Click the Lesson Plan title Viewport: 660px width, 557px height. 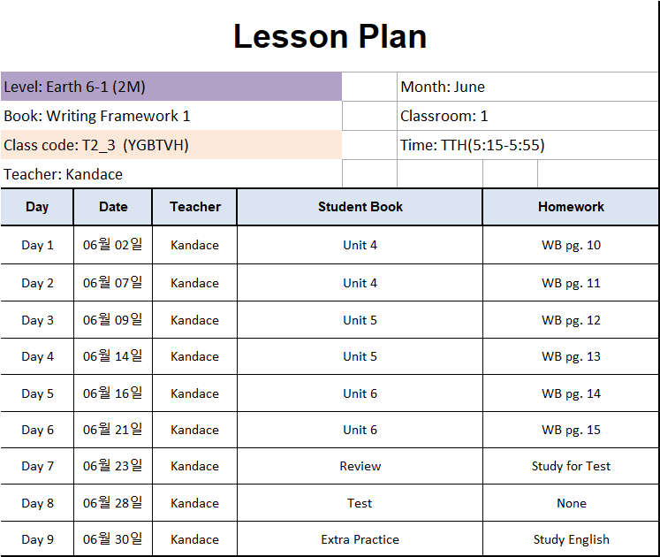[x=330, y=36]
